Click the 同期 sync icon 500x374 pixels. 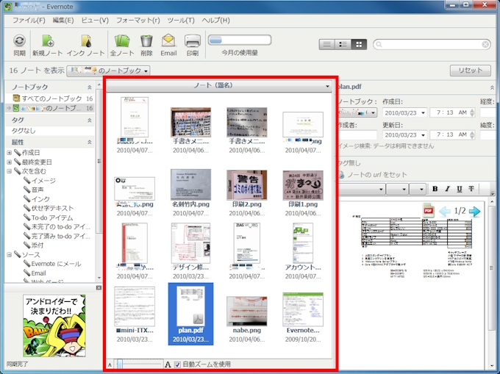coord(19,41)
